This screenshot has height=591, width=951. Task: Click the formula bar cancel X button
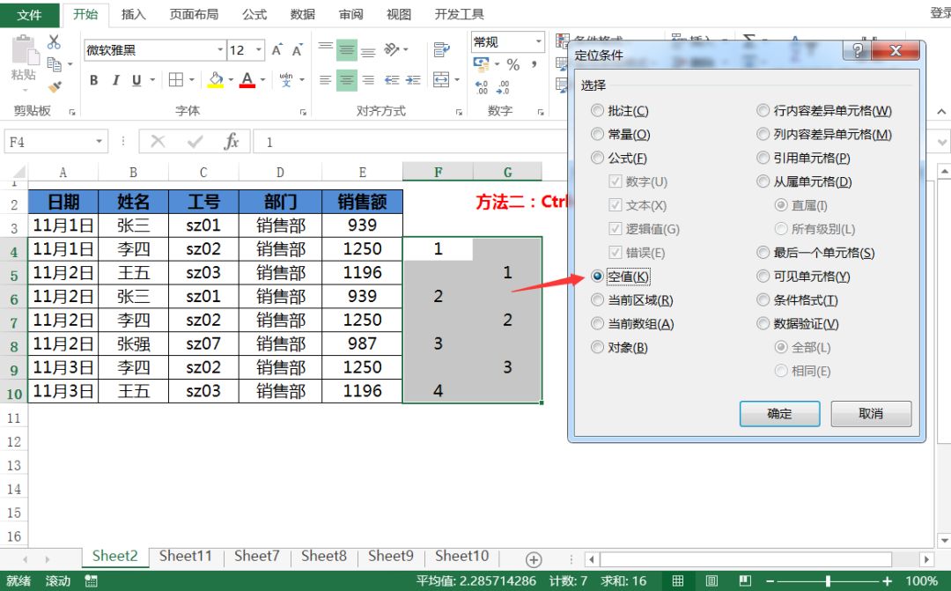click(158, 142)
